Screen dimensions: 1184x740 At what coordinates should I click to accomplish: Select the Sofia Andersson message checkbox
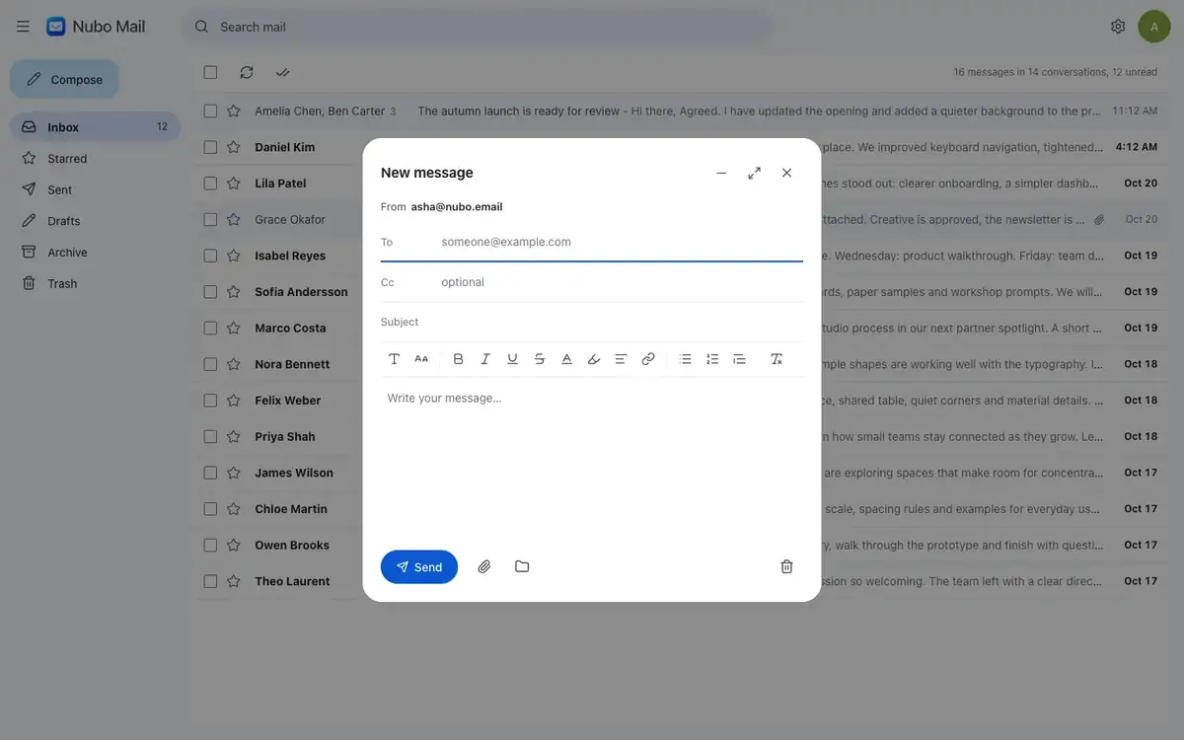210,292
